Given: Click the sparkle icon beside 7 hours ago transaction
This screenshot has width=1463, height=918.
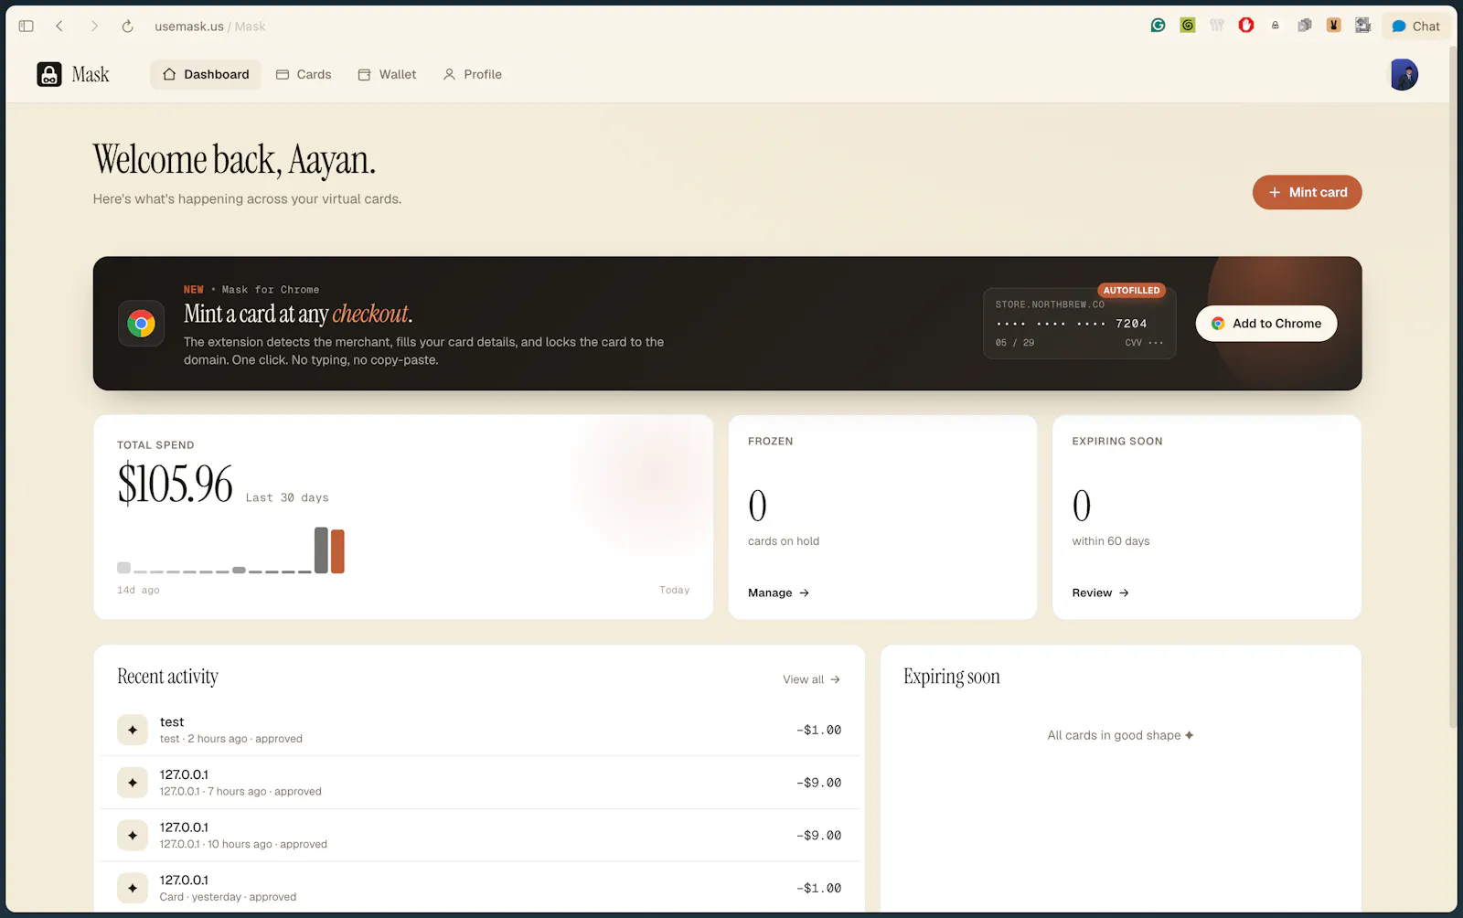Looking at the screenshot, I should 133,783.
